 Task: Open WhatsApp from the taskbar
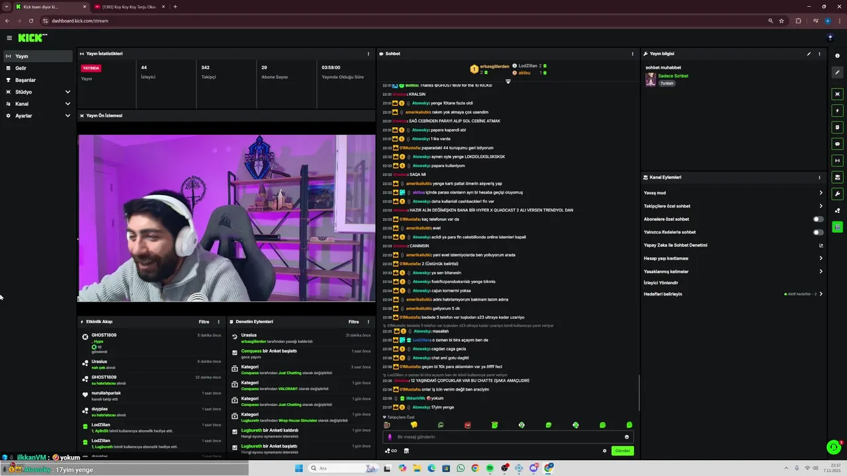point(461,468)
